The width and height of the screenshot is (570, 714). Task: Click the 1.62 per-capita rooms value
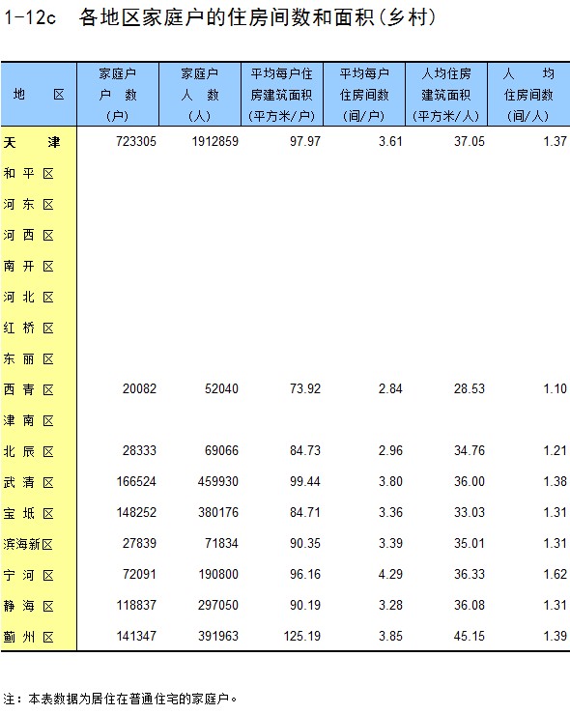point(555,574)
